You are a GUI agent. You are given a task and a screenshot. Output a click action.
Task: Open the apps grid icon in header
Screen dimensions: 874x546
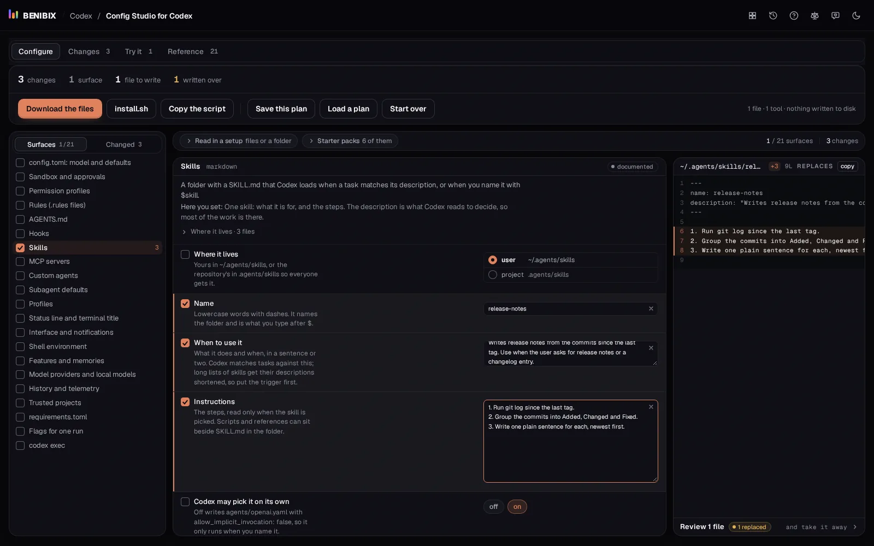click(x=752, y=16)
